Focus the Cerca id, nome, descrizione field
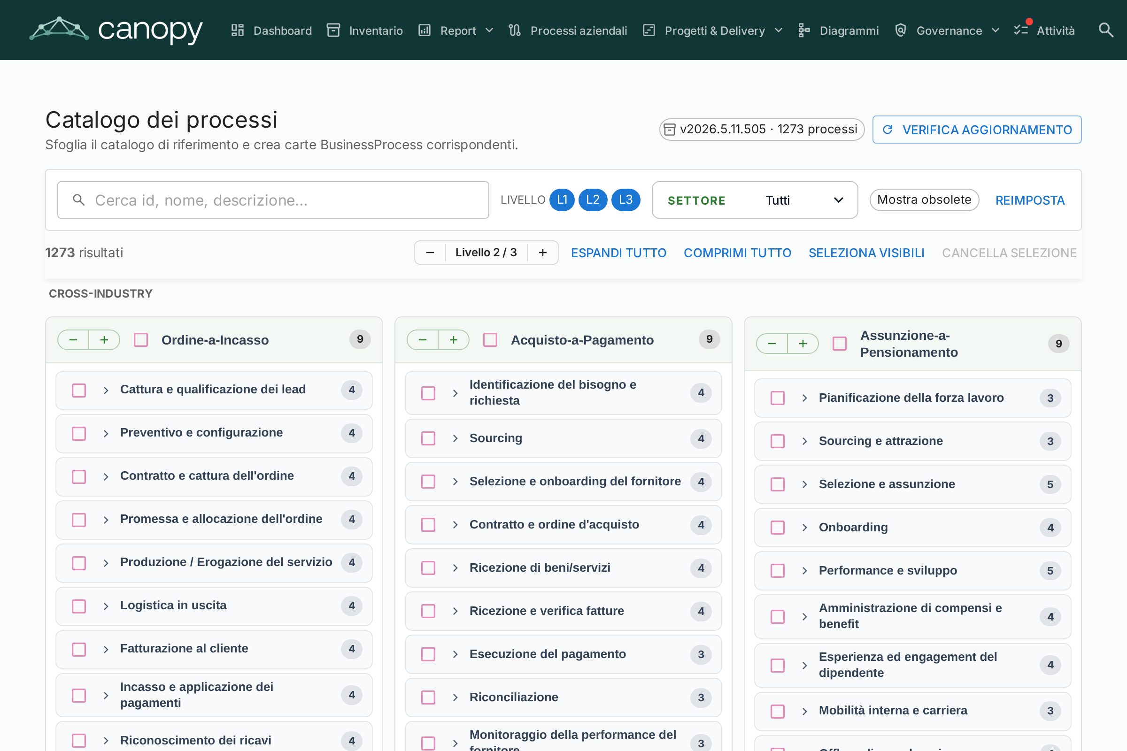 (273, 200)
